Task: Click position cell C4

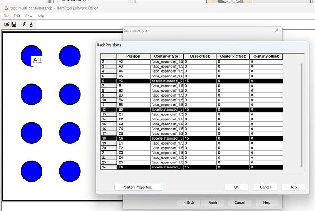Action: tap(134, 129)
